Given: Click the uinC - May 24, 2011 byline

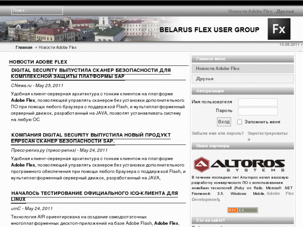Looking at the screenshot, I should (x=32, y=208).
